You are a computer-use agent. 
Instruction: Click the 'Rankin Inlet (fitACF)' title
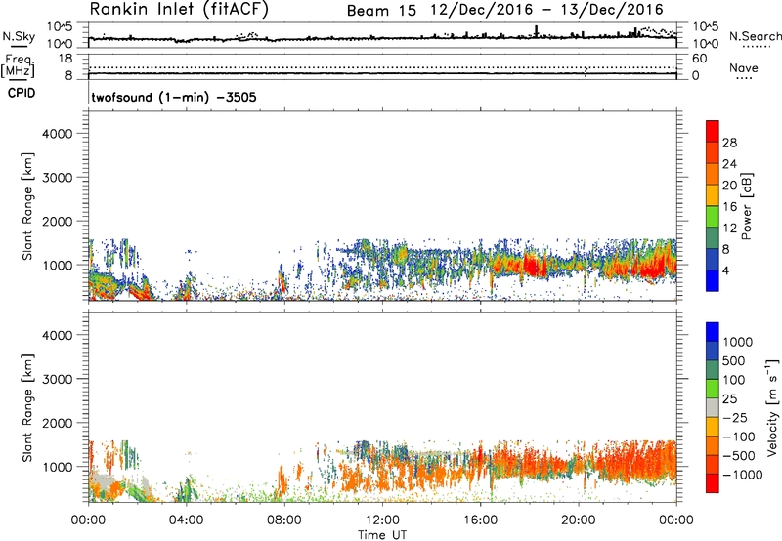(x=179, y=9)
